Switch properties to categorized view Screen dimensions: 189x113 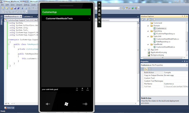[x=142, y=69]
